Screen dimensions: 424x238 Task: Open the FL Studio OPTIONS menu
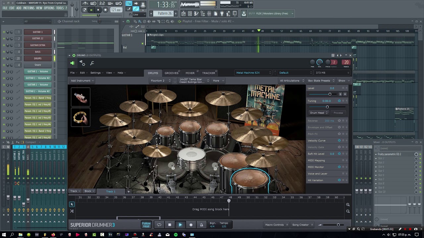pyautogui.click(x=49, y=8)
